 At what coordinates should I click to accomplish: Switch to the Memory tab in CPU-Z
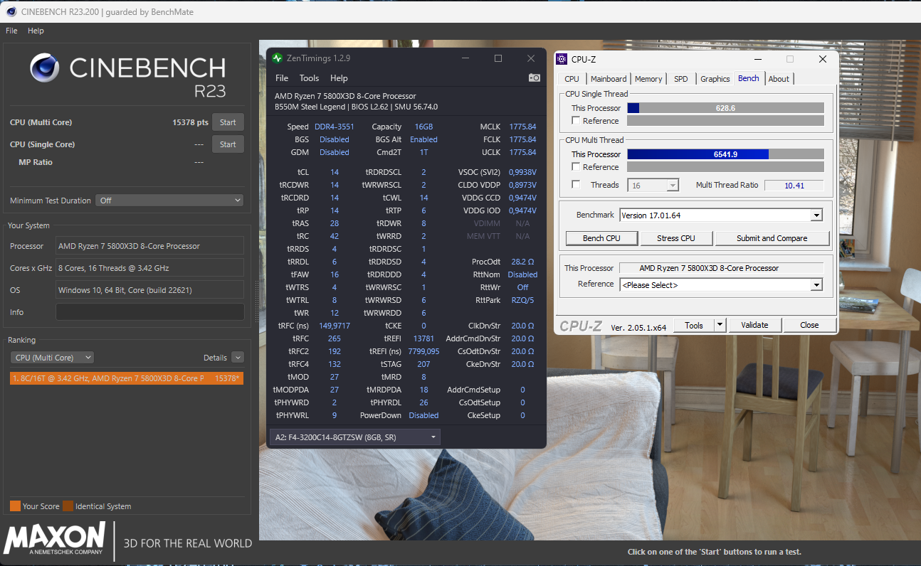pos(648,79)
